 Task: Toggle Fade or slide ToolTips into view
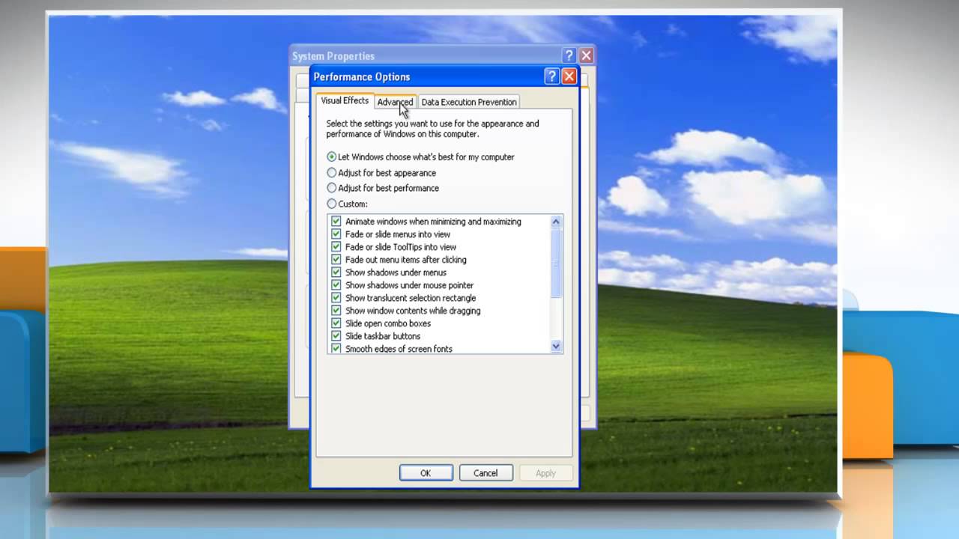[336, 247]
